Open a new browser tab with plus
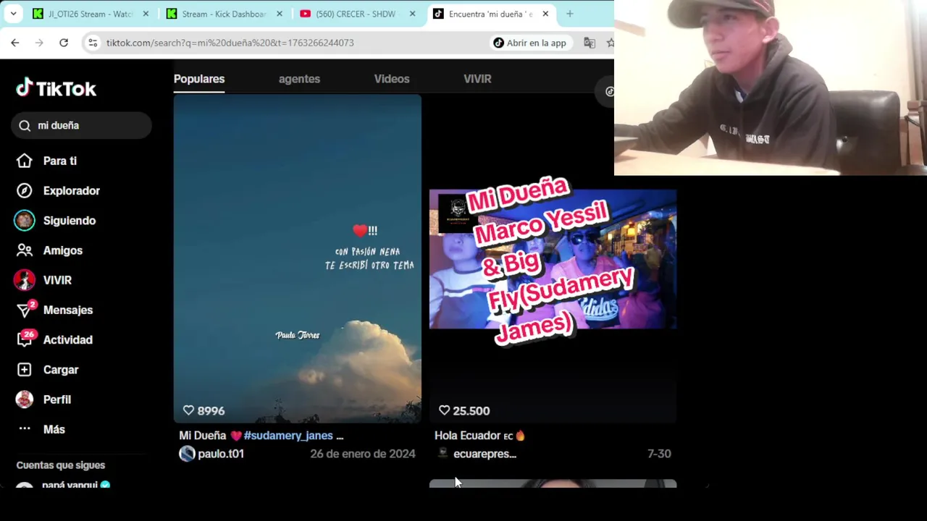Screen dimensions: 927x521 570,14
